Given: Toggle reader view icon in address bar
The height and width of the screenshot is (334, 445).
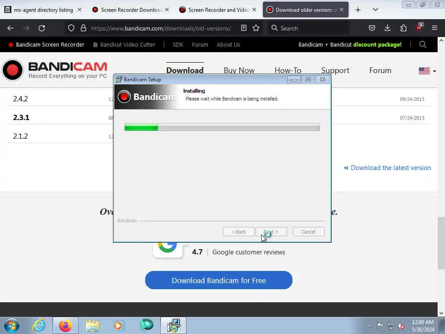Looking at the screenshot, I should 243,28.
